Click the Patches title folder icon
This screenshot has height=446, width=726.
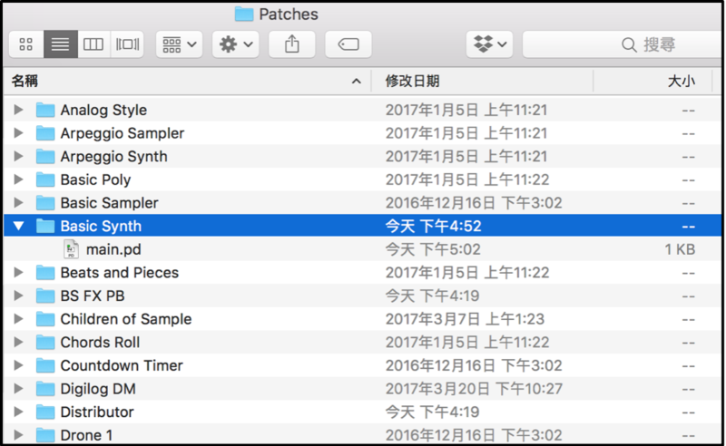click(x=244, y=14)
